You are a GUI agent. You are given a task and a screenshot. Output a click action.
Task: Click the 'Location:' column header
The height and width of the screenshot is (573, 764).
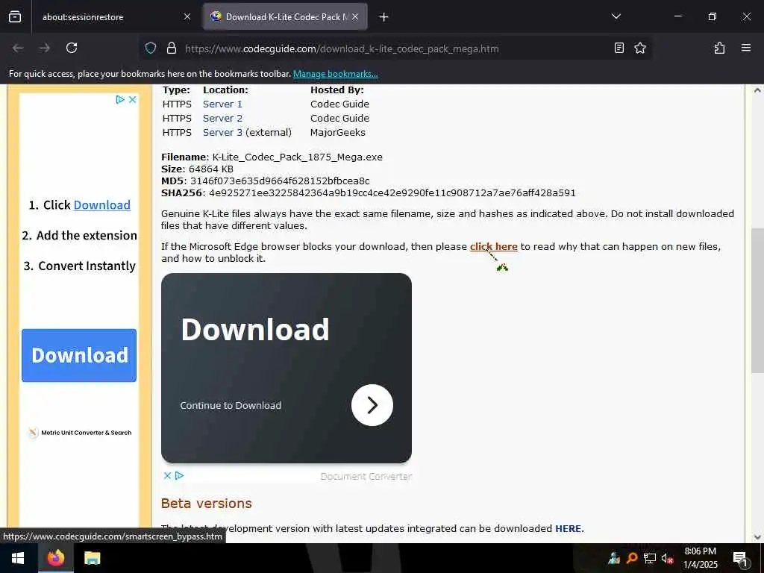[x=225, y=90]
